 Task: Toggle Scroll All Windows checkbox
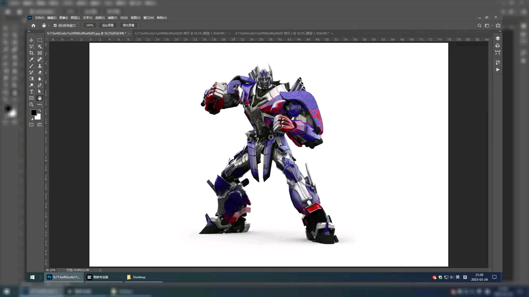click(55, 26)
